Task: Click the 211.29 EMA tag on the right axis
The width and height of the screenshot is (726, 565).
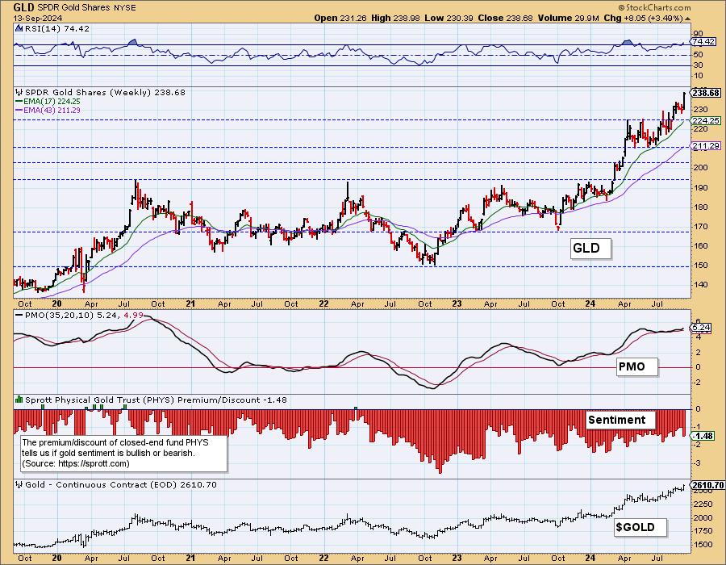Action: point(706,146)
